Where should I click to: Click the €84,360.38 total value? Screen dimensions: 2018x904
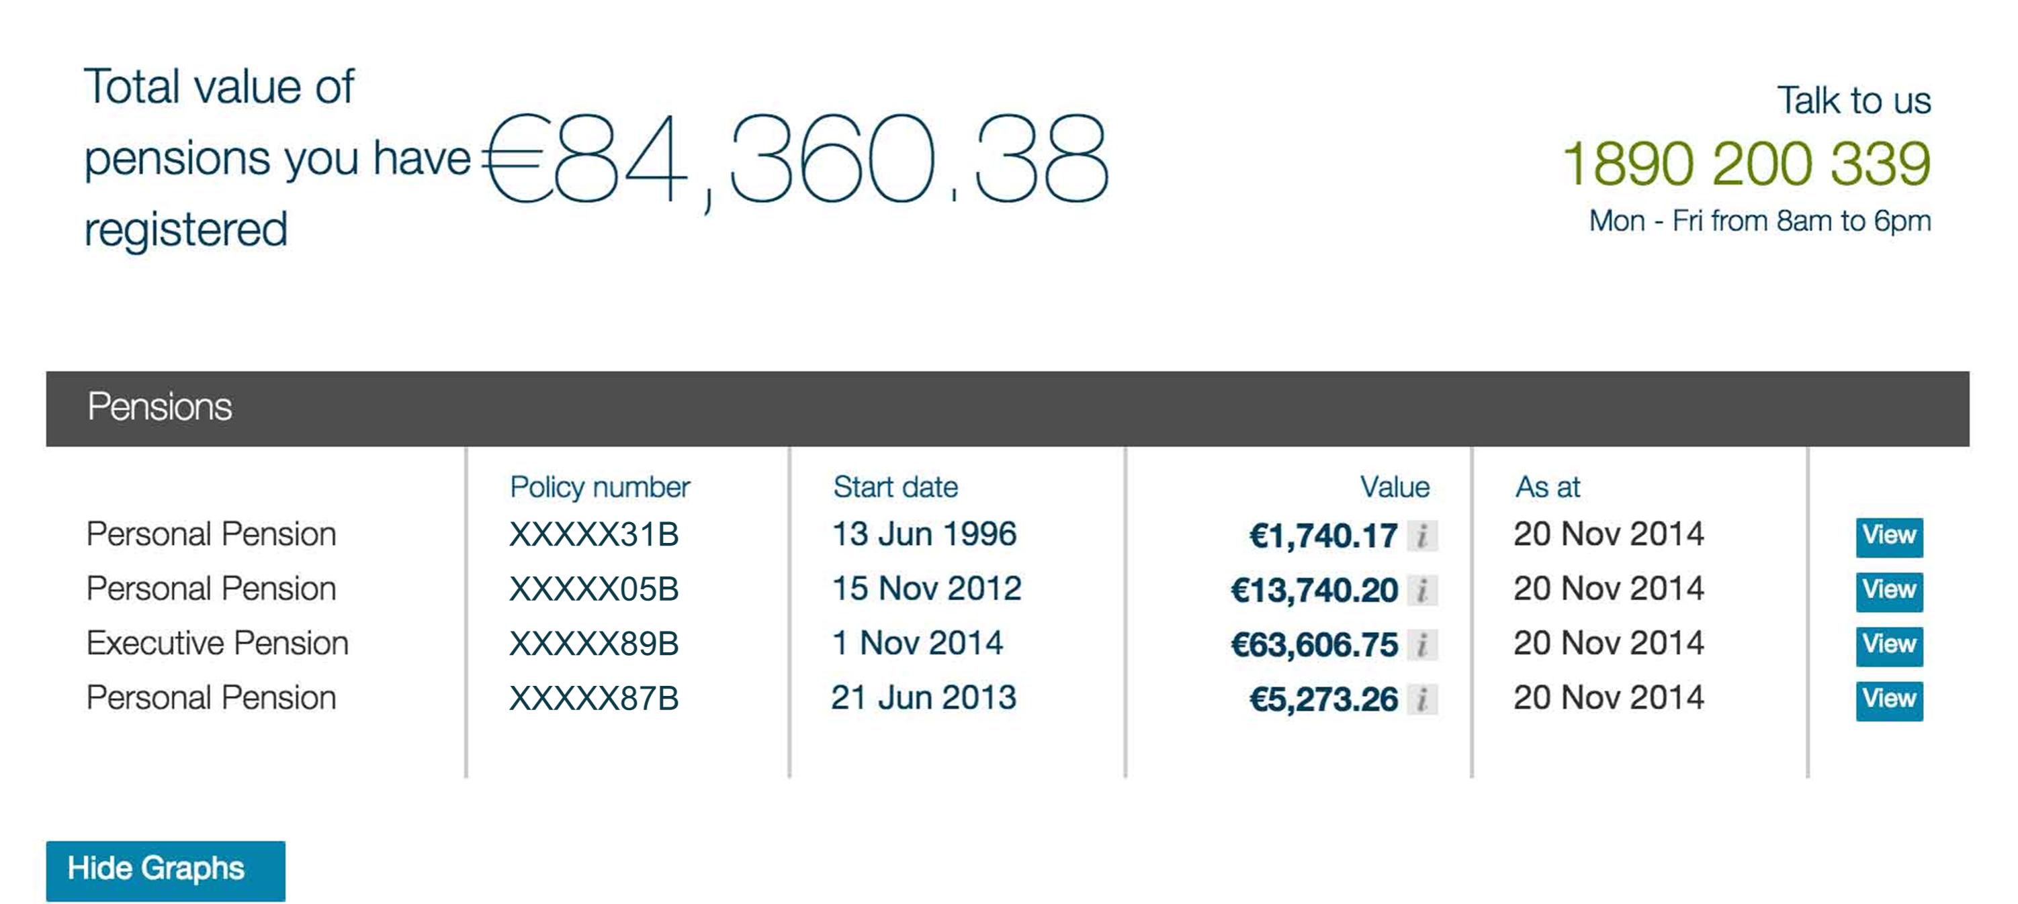(x=795, y=160)
